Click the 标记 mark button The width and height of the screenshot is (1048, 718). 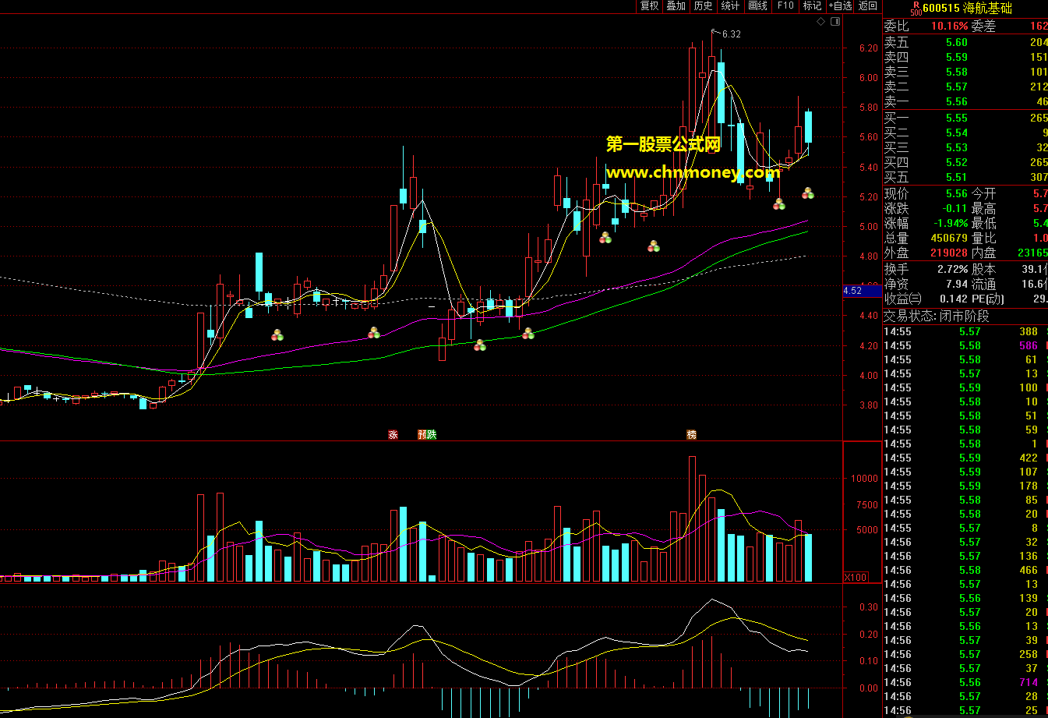tap(812, 5)
